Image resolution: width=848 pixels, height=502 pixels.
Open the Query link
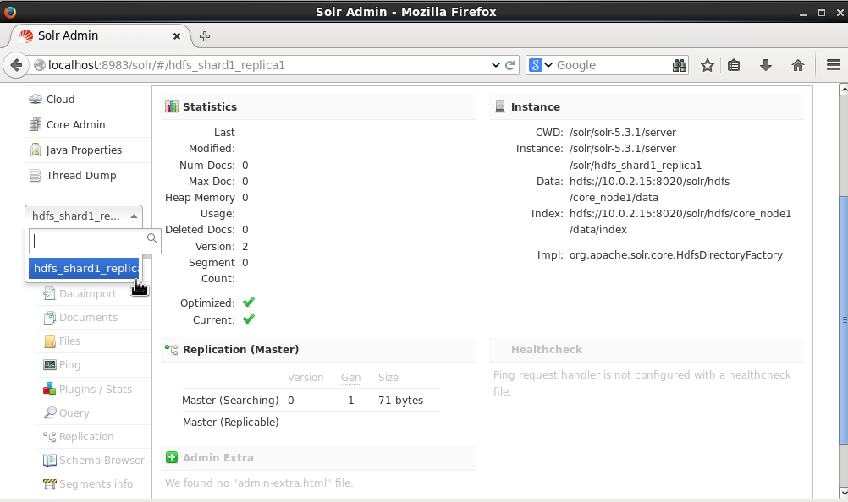coord(74,413)
